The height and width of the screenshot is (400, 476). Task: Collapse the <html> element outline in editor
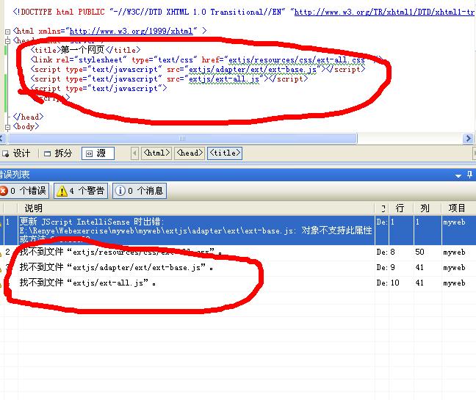point(7,31)
